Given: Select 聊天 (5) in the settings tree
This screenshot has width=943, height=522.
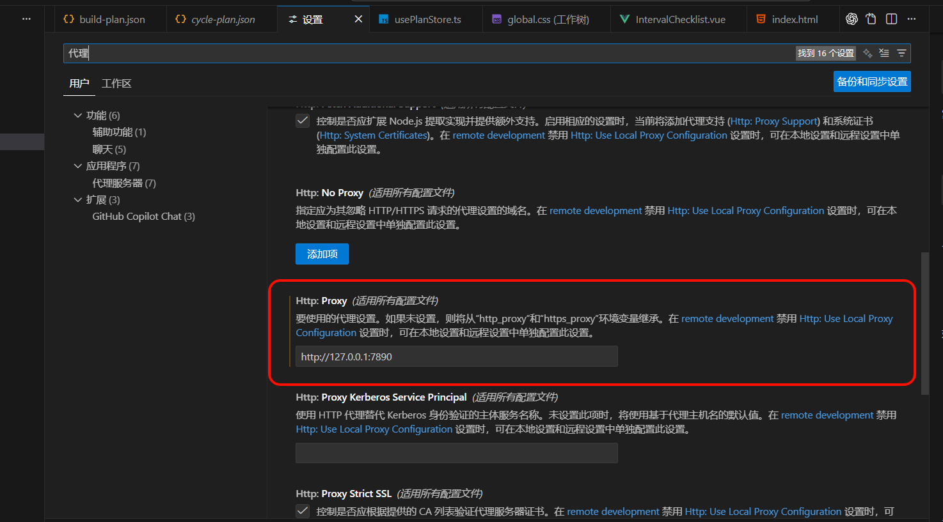Looking at the screenshot, I should 109,150.
